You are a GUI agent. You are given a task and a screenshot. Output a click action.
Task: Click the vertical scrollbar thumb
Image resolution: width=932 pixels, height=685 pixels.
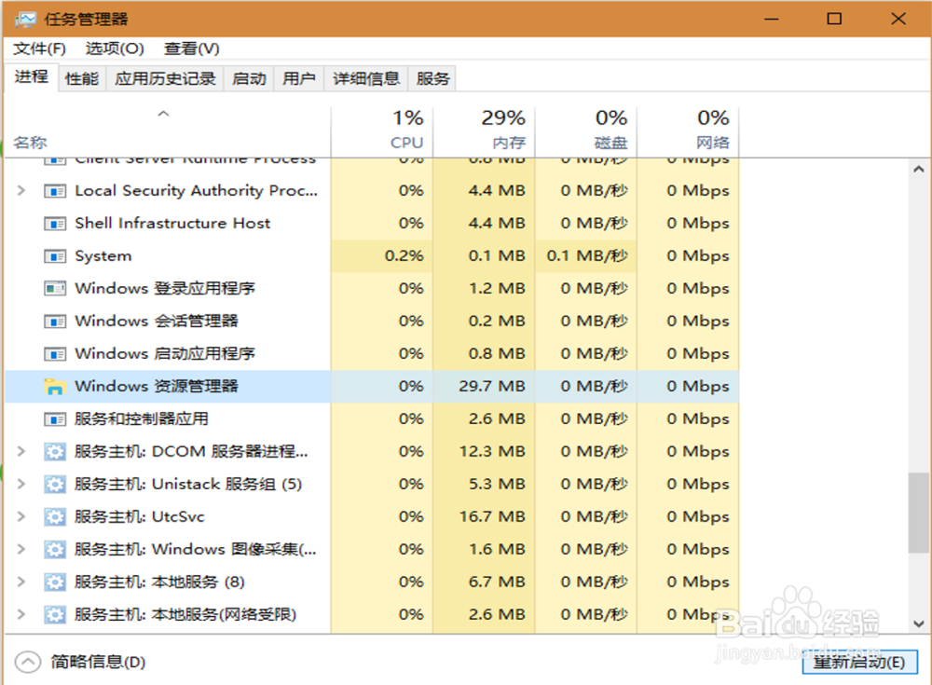pos(918,513)
